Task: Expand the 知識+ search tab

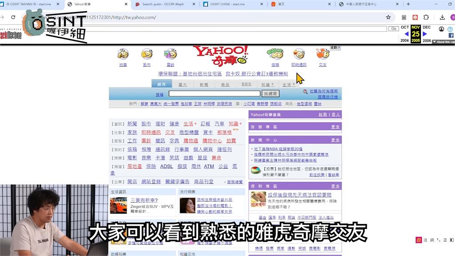Action: point(267,84)
